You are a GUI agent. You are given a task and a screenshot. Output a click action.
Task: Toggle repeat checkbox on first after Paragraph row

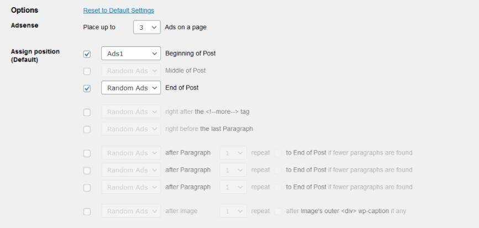[278, 153]
